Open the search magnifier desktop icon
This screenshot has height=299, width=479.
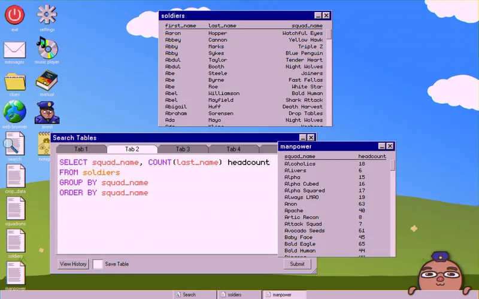point(14,144)
